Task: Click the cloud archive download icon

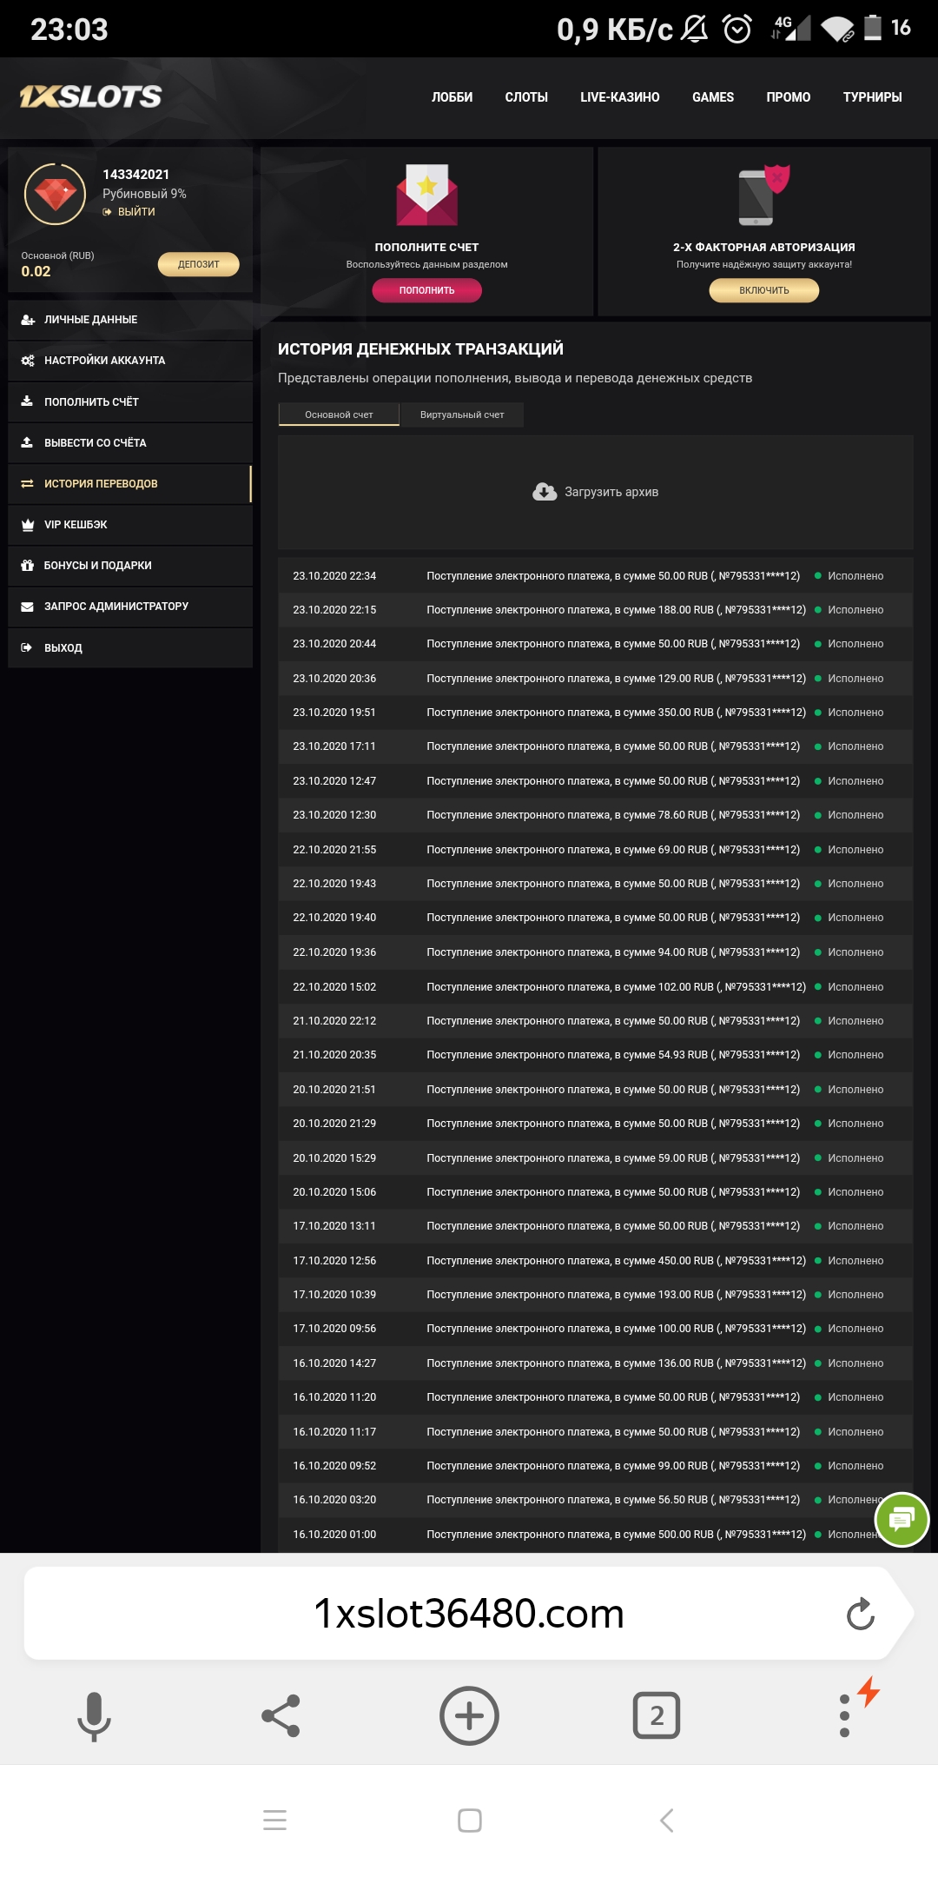Action: pos(545,492)
